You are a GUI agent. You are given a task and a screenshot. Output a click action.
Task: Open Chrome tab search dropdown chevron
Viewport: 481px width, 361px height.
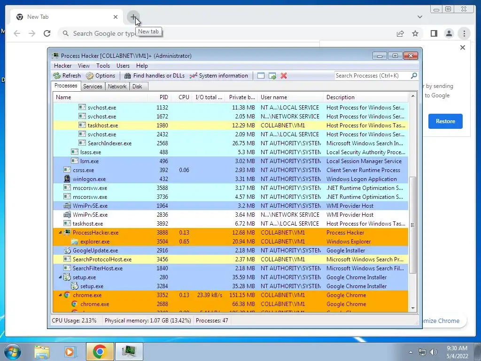[419, 17]
